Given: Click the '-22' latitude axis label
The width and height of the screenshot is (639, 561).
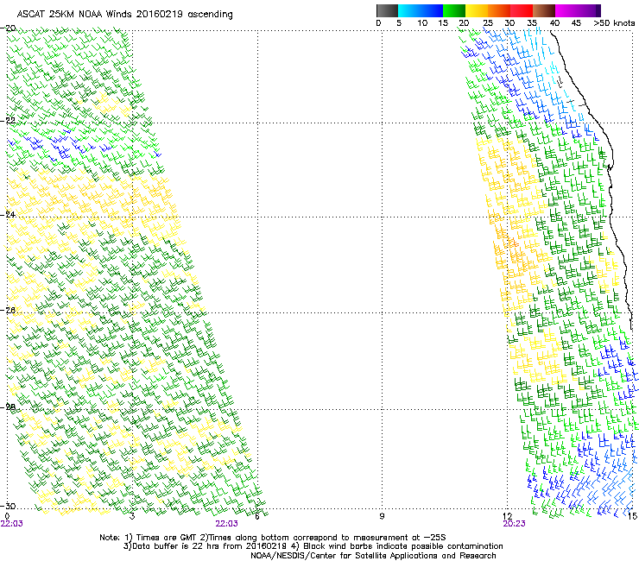Looking at the screenshot, I should click(x=9, y=121).
